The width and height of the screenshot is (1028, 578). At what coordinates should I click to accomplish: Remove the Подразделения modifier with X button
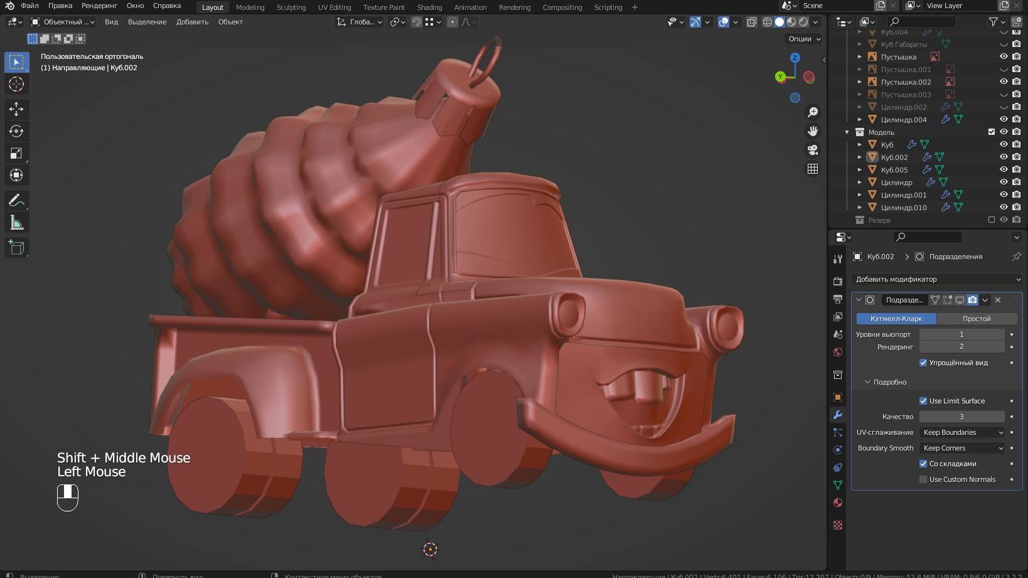[998, 300]
